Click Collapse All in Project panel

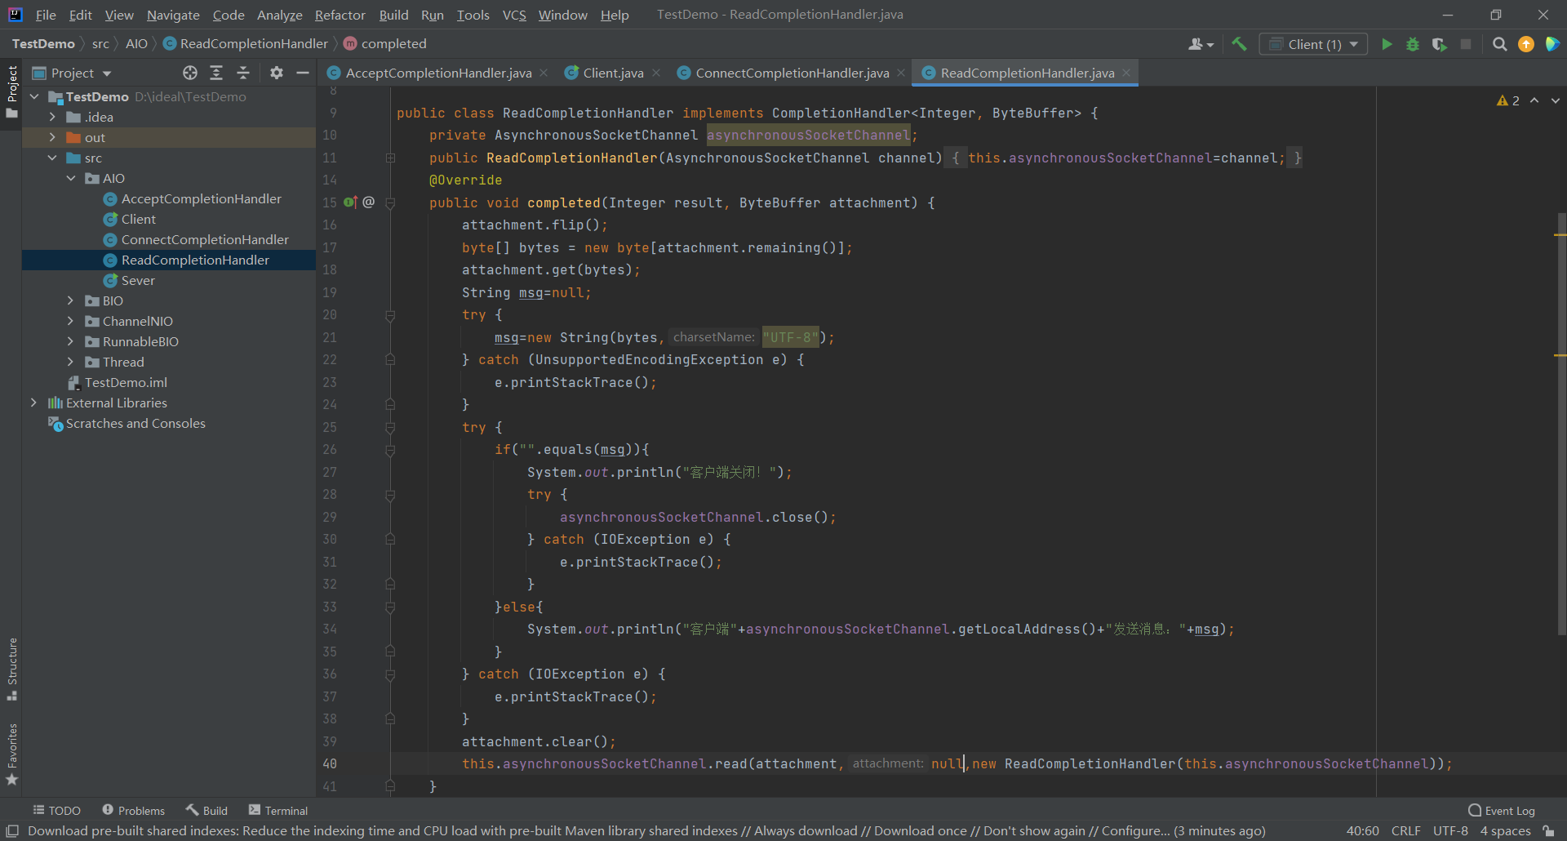click(243, 73)
